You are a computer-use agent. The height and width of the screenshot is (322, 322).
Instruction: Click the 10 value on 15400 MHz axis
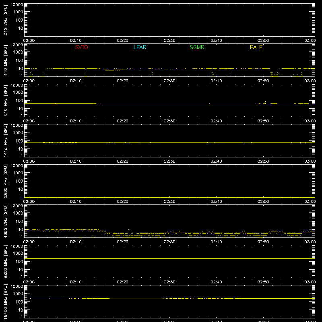[21, 310]
